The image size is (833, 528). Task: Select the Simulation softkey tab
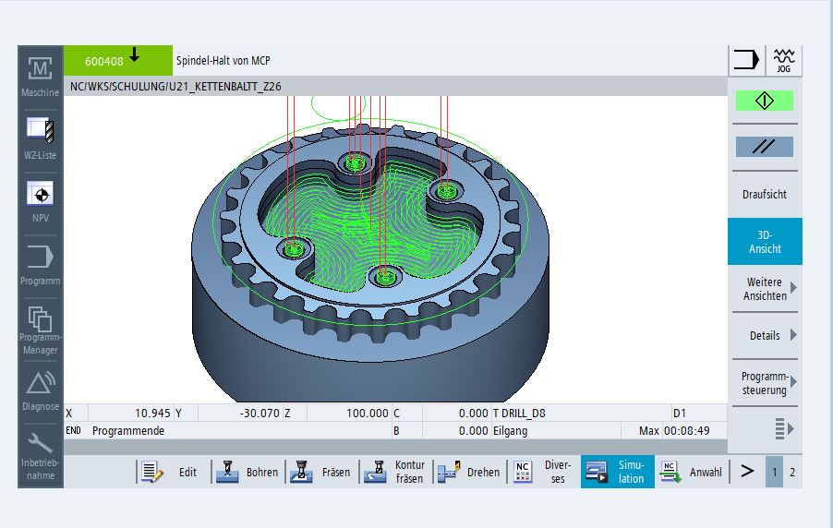coord(617,472)
